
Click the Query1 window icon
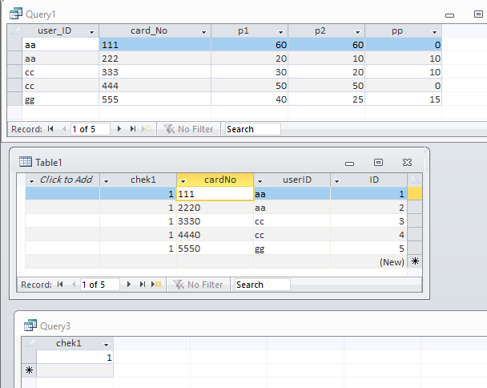pos(16,14)
